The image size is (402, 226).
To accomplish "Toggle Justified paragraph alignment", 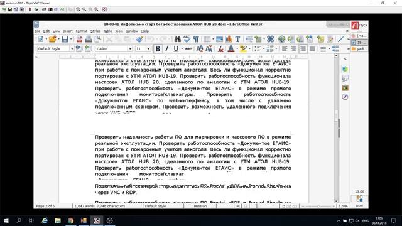I will click(x=312, y=49).
